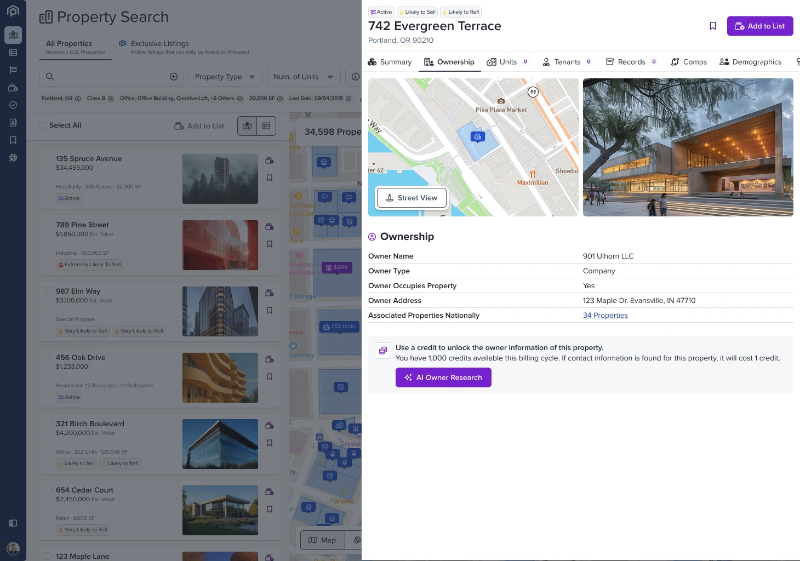Click the flag listings icon in left sidebar
Viewport: 800px width, 561px height.
pos(13,70)
